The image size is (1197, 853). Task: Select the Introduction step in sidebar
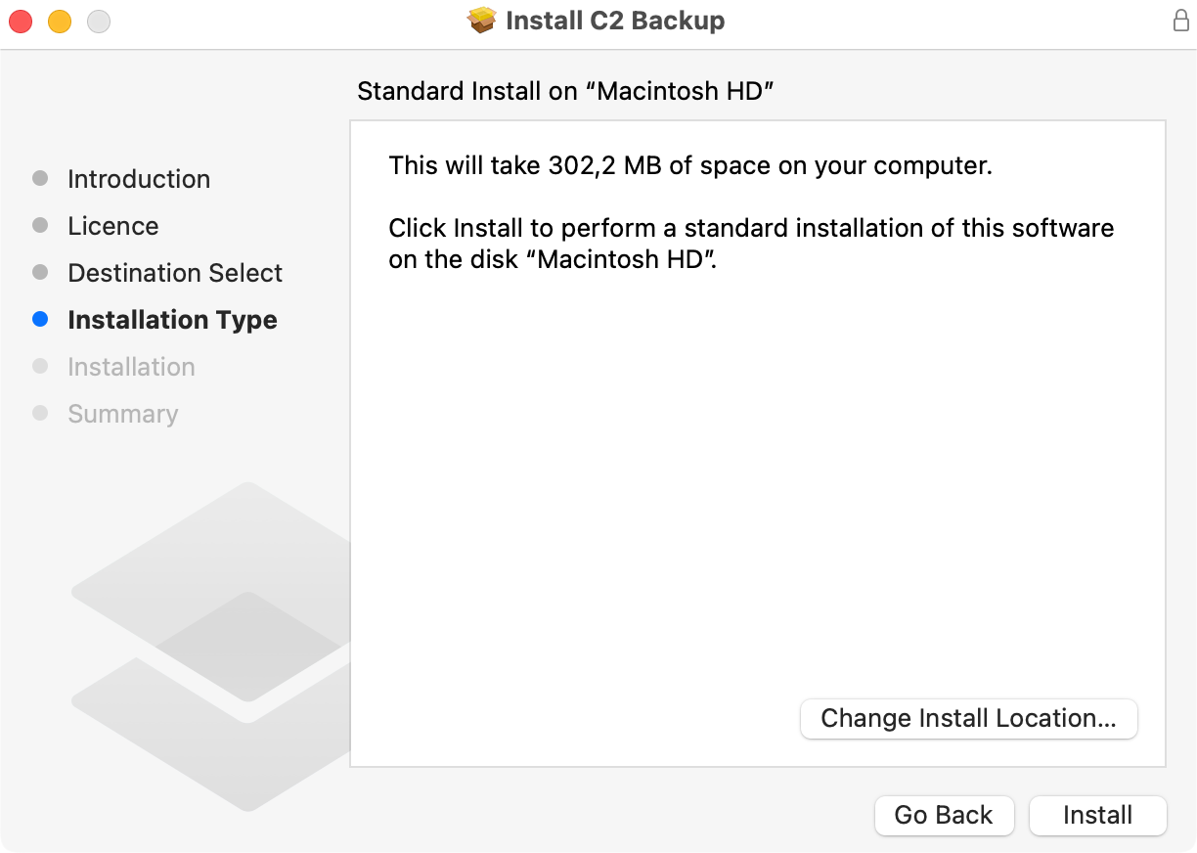click(139, 179)
